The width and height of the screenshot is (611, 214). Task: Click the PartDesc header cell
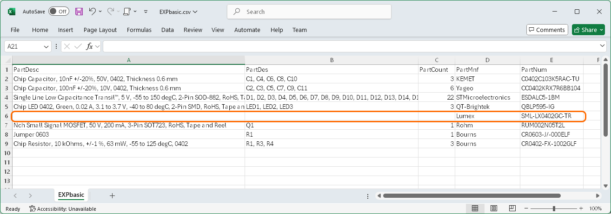(128, 69)
